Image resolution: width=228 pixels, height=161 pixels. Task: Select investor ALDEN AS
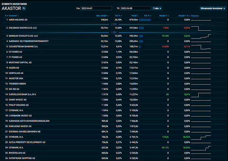coord(14,68)
